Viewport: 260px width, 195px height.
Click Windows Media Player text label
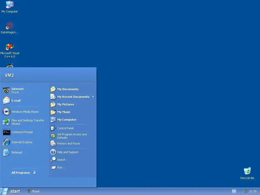(x=25, y=112)
